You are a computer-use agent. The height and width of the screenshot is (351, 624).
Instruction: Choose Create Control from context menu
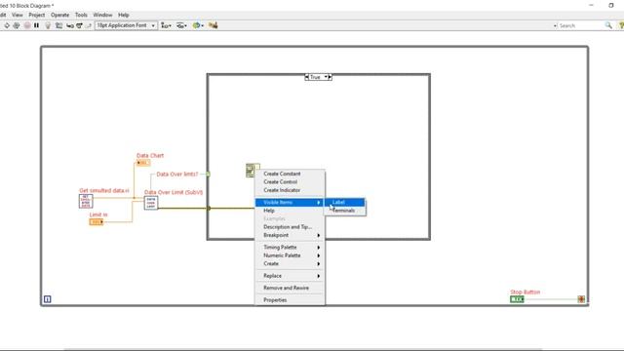point(290,182)
